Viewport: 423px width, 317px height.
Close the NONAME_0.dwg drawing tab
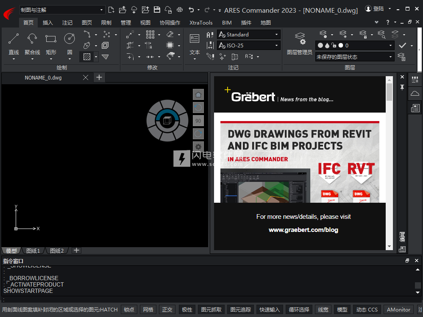click(x=86, y=77)
